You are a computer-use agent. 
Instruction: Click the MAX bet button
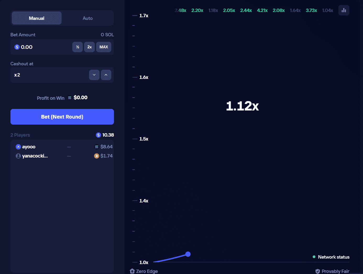click(103, 47)
